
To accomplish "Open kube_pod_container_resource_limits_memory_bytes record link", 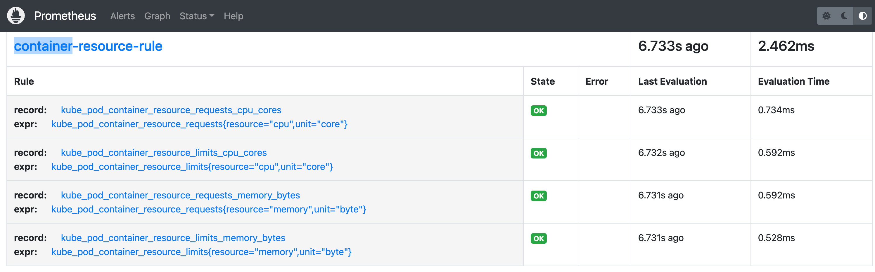I will tap(173, 238).
